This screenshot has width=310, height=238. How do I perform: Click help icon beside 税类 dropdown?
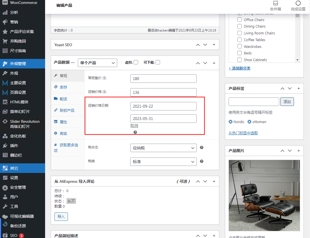(202, 161)
